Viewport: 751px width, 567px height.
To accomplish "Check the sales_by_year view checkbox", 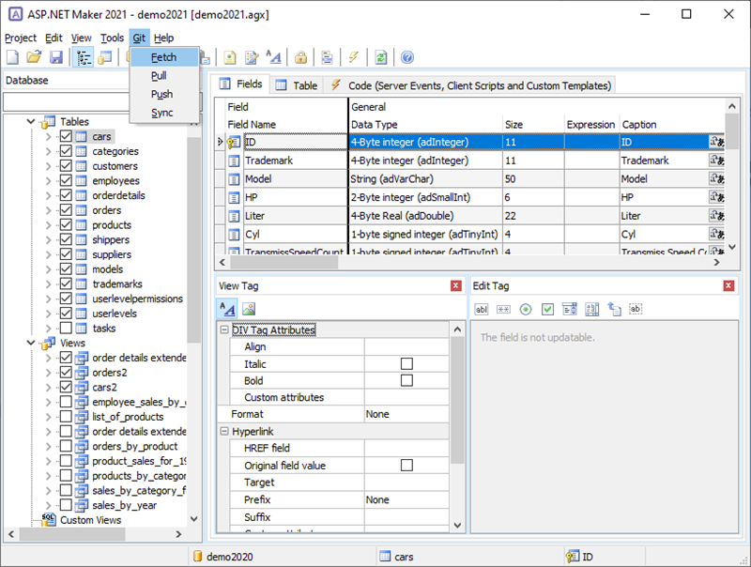I will tap(66, 505).
